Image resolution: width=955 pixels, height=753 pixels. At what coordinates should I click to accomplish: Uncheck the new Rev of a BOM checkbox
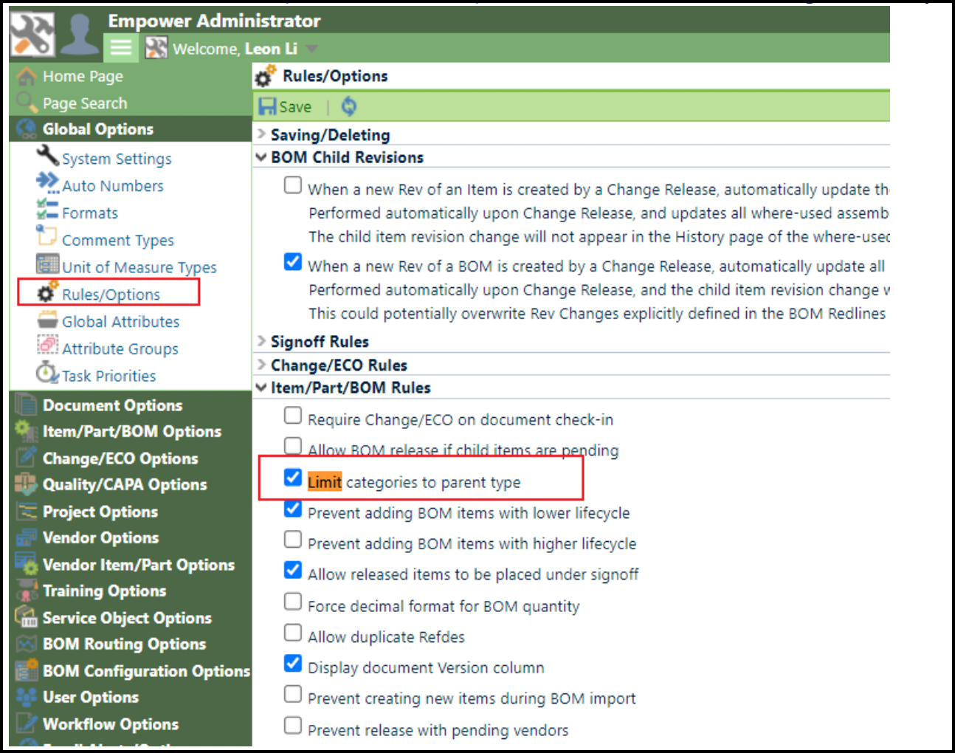pos(293,261)
